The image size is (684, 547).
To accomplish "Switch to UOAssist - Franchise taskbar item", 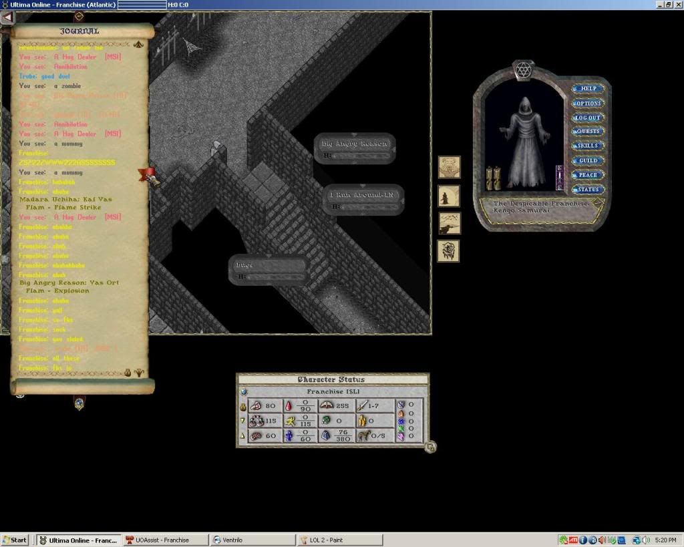I will click(166, 540).
